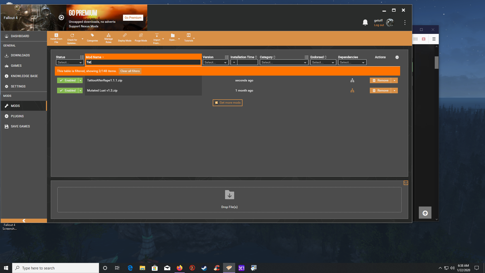This screenshot has height=273, width=485.
Task: Open the hamburger menu in background window
Action: coord(434,39)
